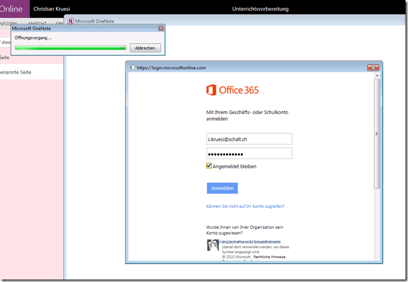
Task: Toggle the 'Angemeldet bleiben' checkbox
Action: 210,166
